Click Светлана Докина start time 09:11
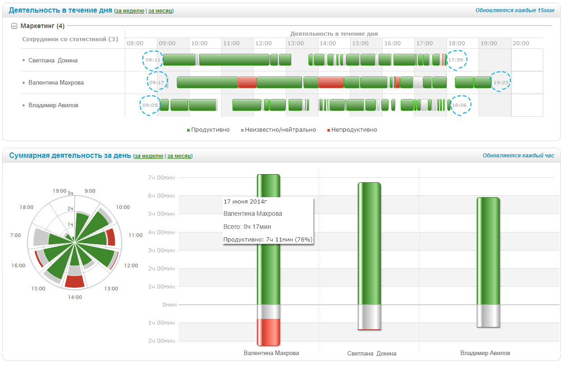The width and height of the screenshot is (564, 365). click(x=153, y=60)
